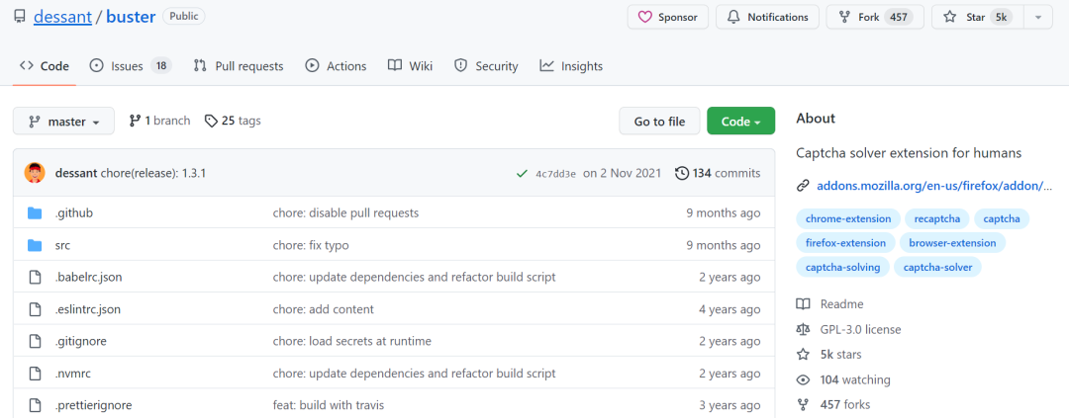Open the dropdown arrow next to Star
The image size is (1069, 418).
[x=1038, y=17]
